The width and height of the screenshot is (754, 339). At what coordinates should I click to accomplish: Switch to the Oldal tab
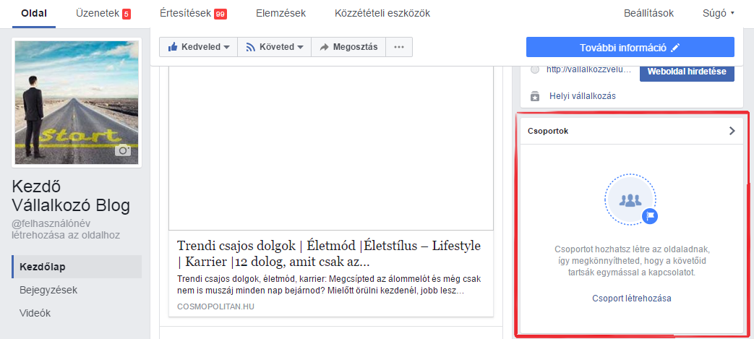pyautogui.click(x=34, y=14)
